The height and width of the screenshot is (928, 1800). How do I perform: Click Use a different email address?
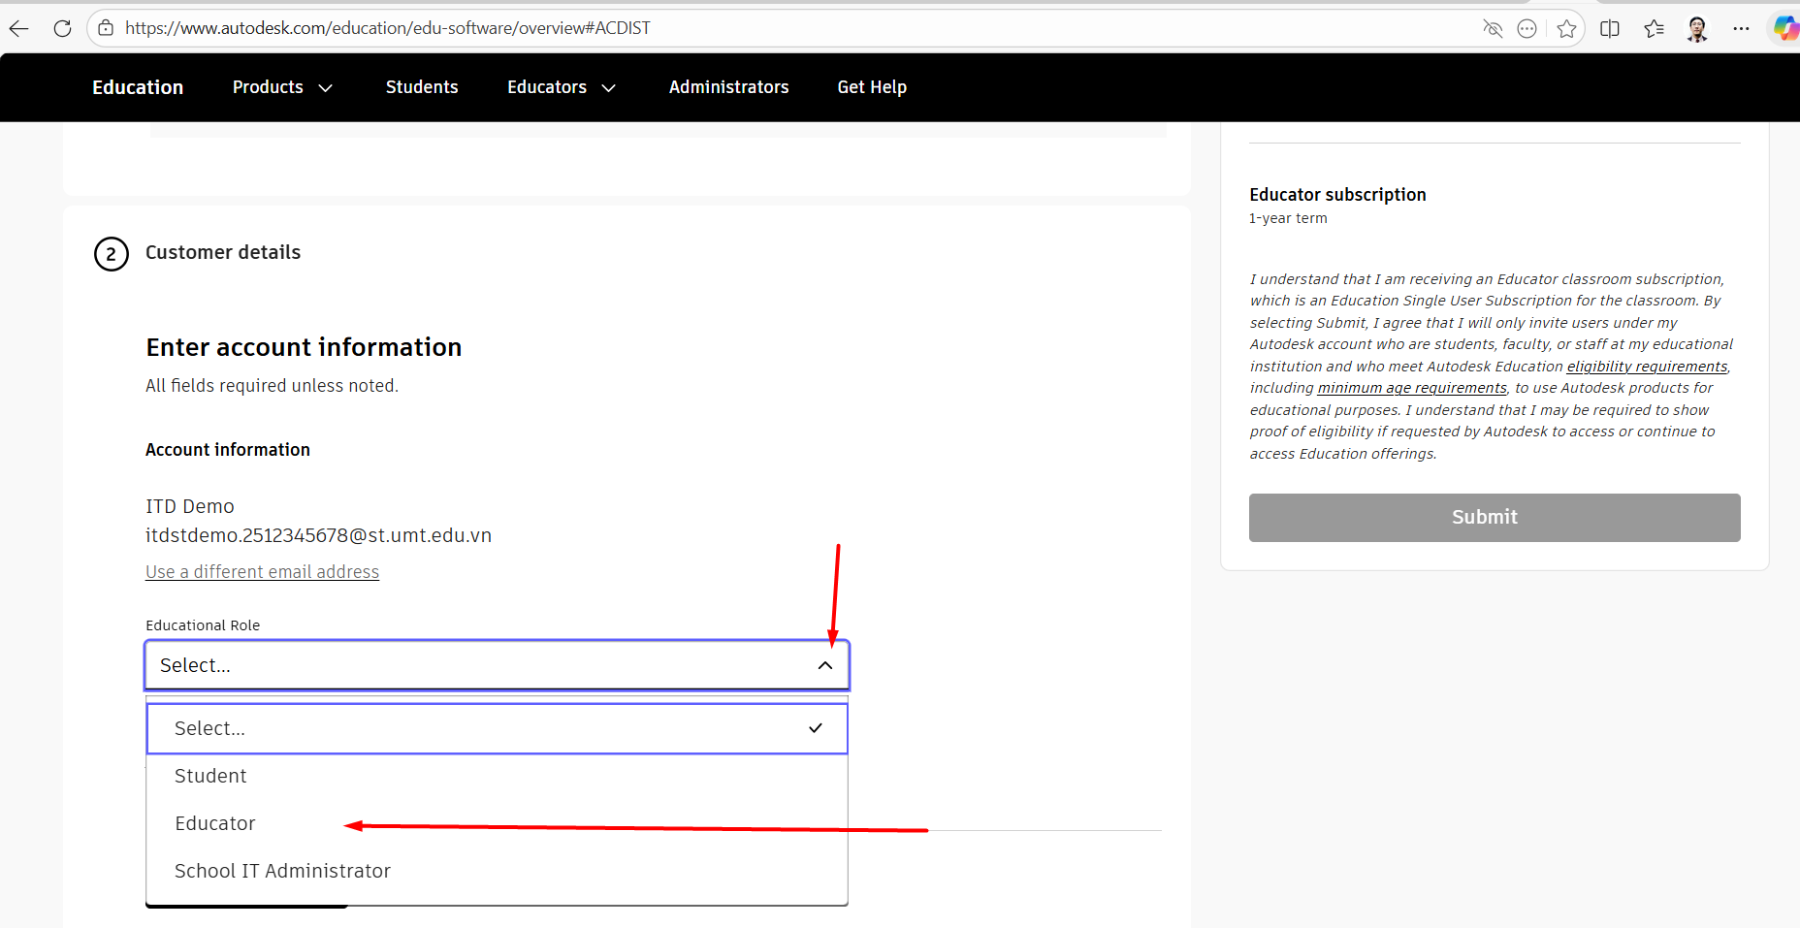pos(262,572)
